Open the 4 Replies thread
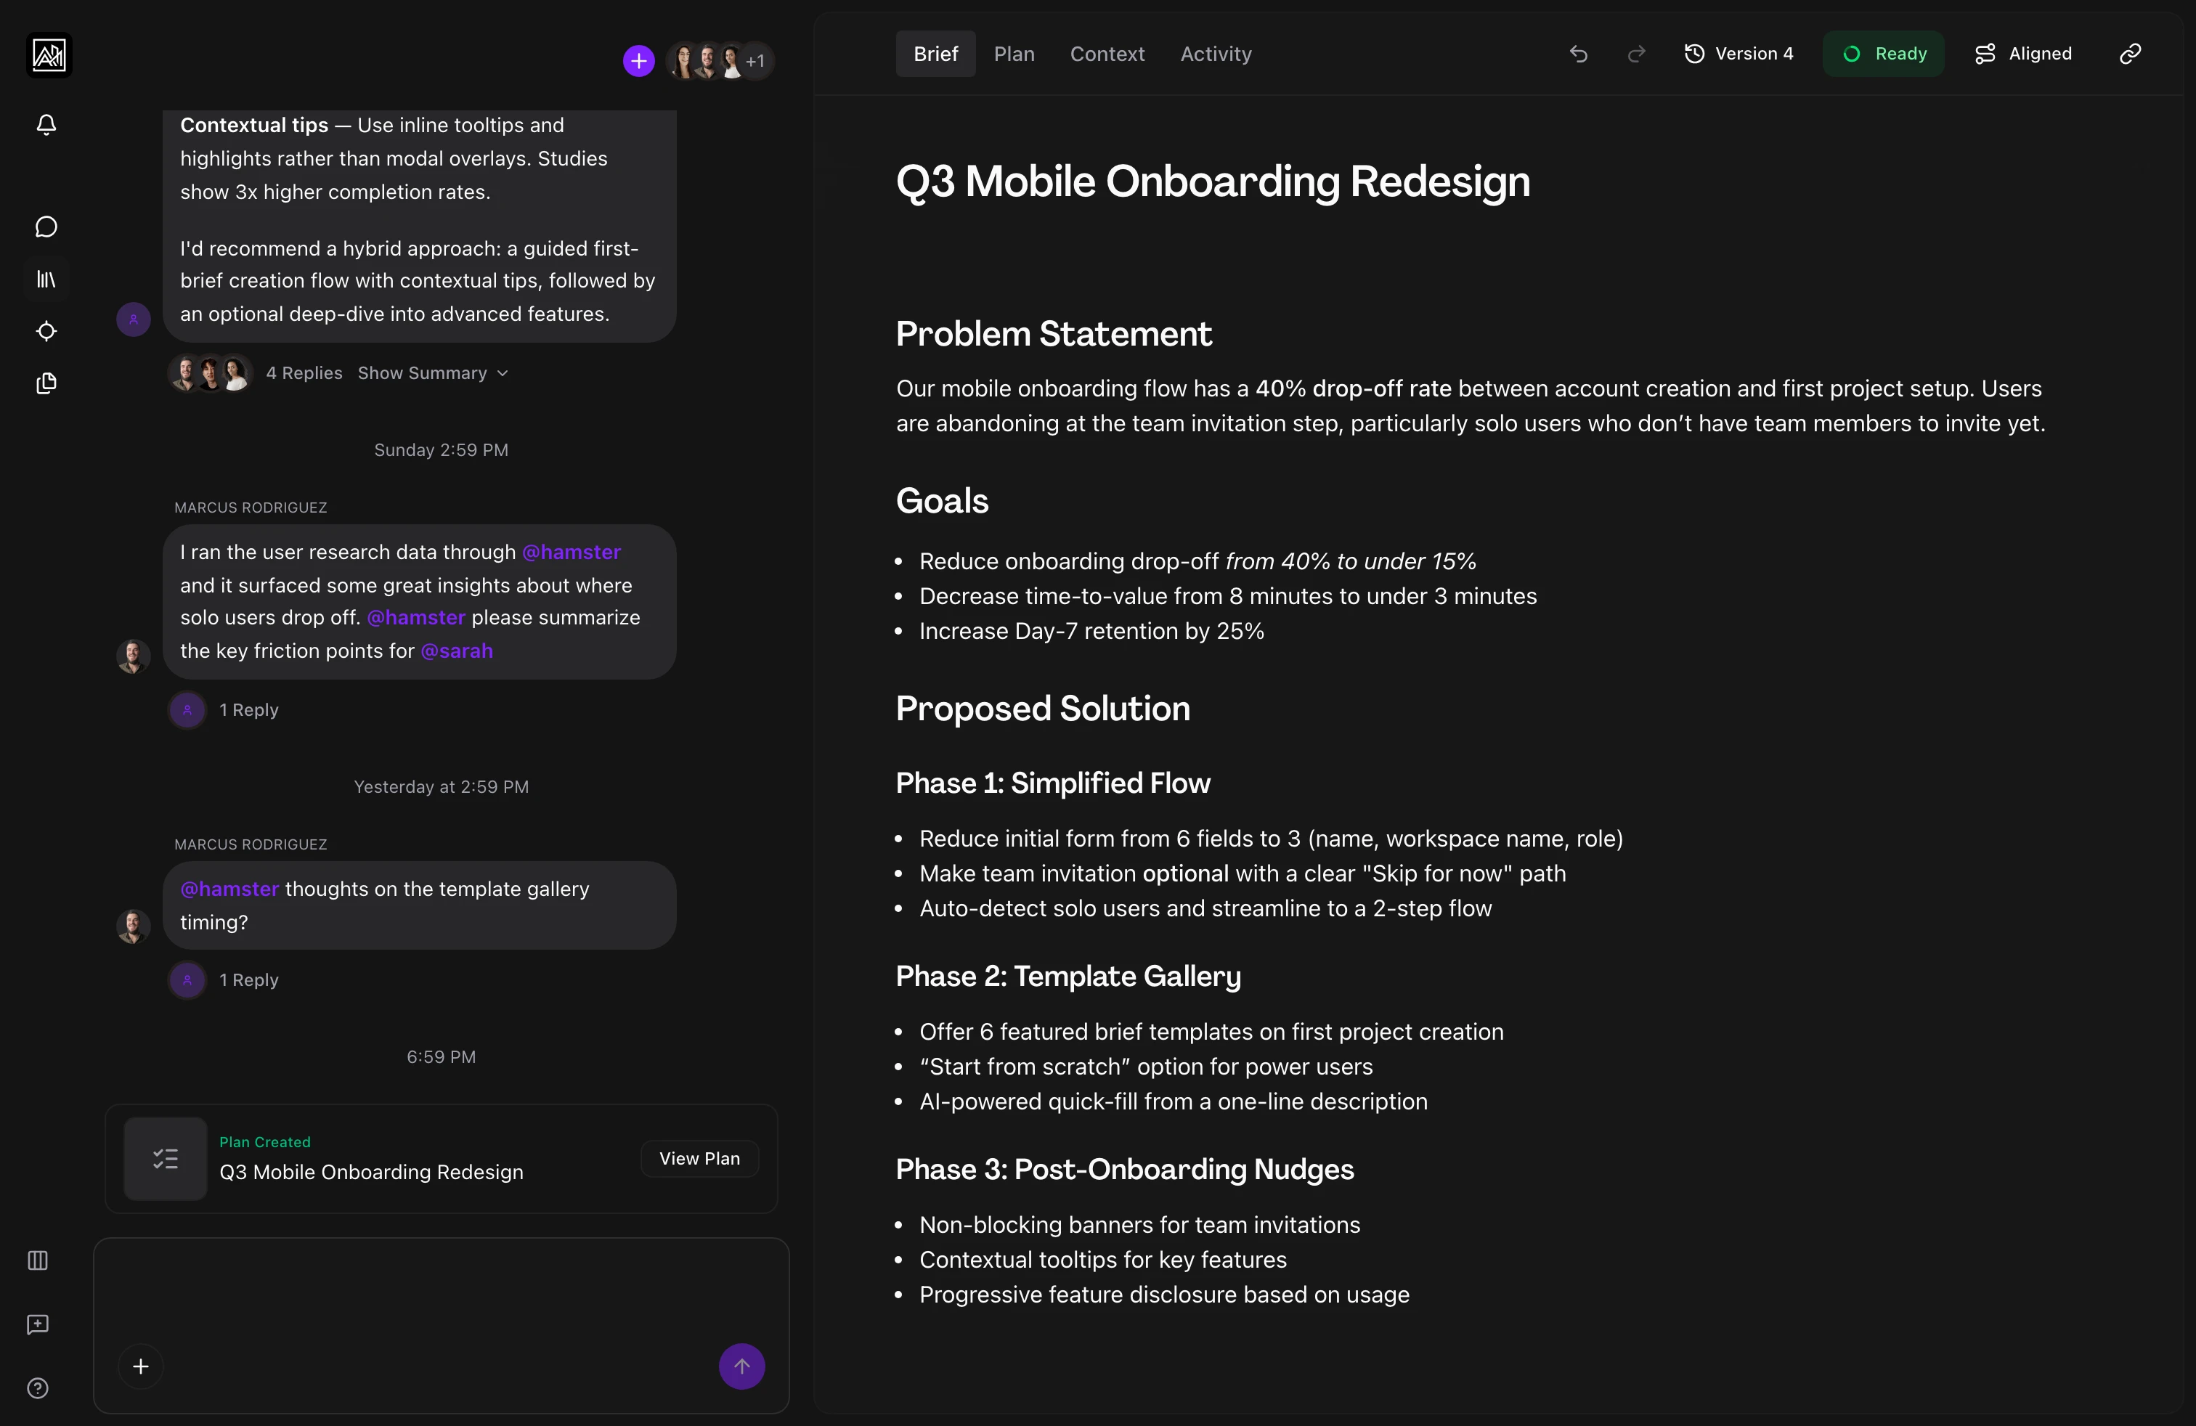Screen dimensions: 2196x1426 pos(304,372)
